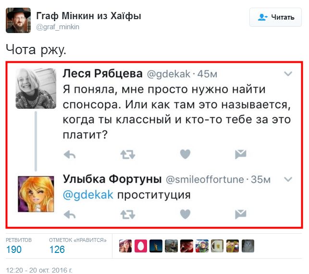The height and width of the screenshot is (274, 309).
Task: Click the @graf_minkin handle
Action: click(58, 27)
